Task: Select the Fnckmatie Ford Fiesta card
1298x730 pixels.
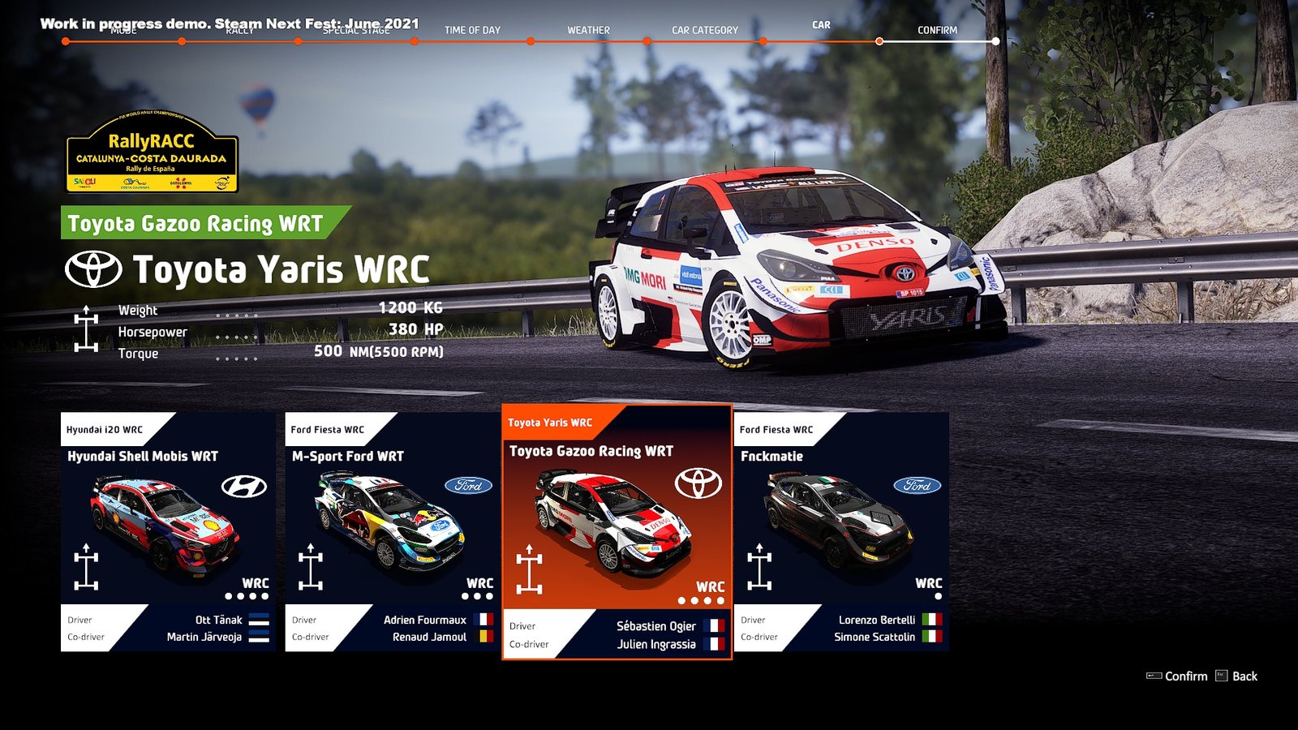Action: 841,531
